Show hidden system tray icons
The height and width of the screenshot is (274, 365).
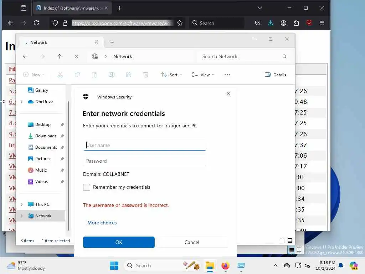[x=276, y=265]
